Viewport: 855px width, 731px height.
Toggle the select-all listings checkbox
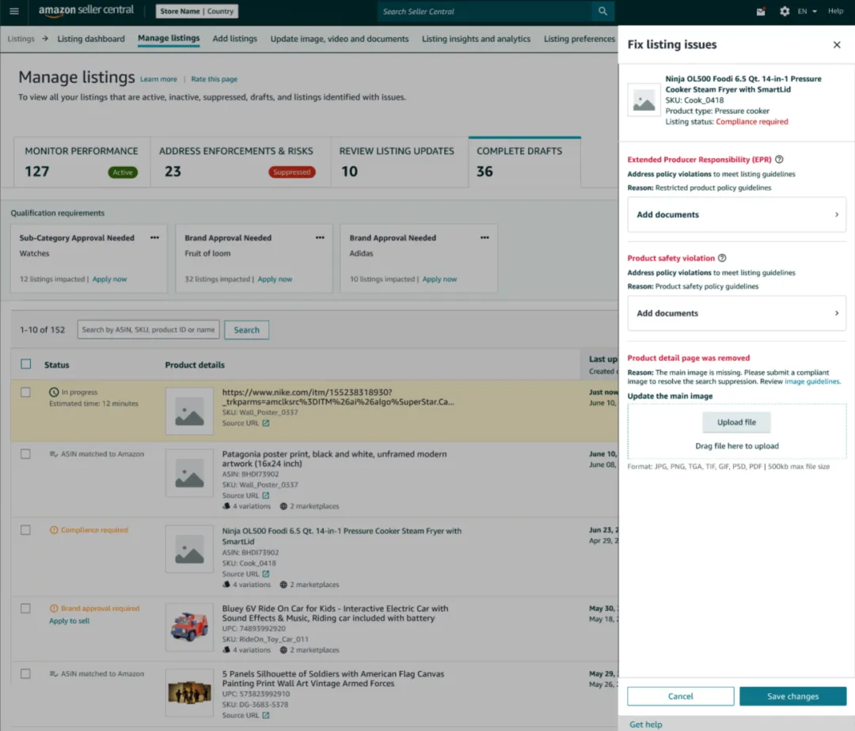(x=26, y=365)
